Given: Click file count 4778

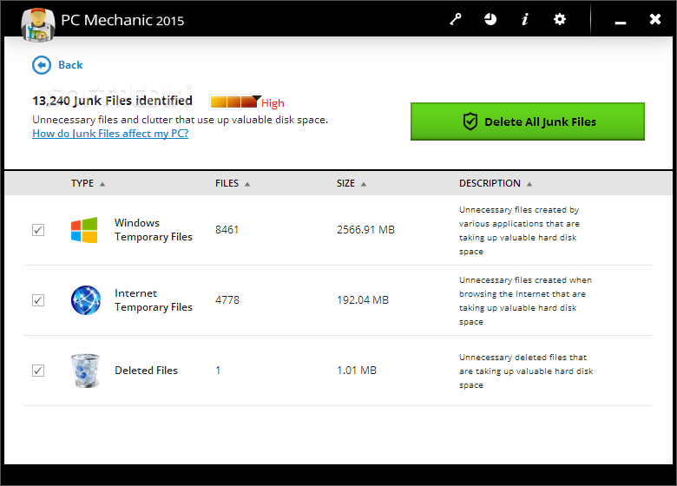Looking at the screenshot, I should 227,300.
